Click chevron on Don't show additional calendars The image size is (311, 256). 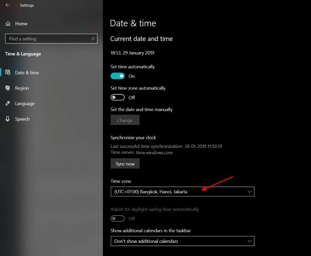point(249,241)
